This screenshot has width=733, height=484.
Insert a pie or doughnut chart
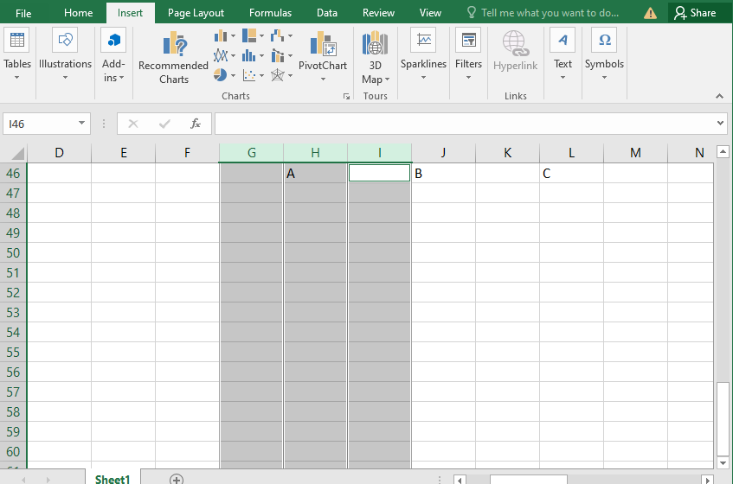[x=220, y=74]
